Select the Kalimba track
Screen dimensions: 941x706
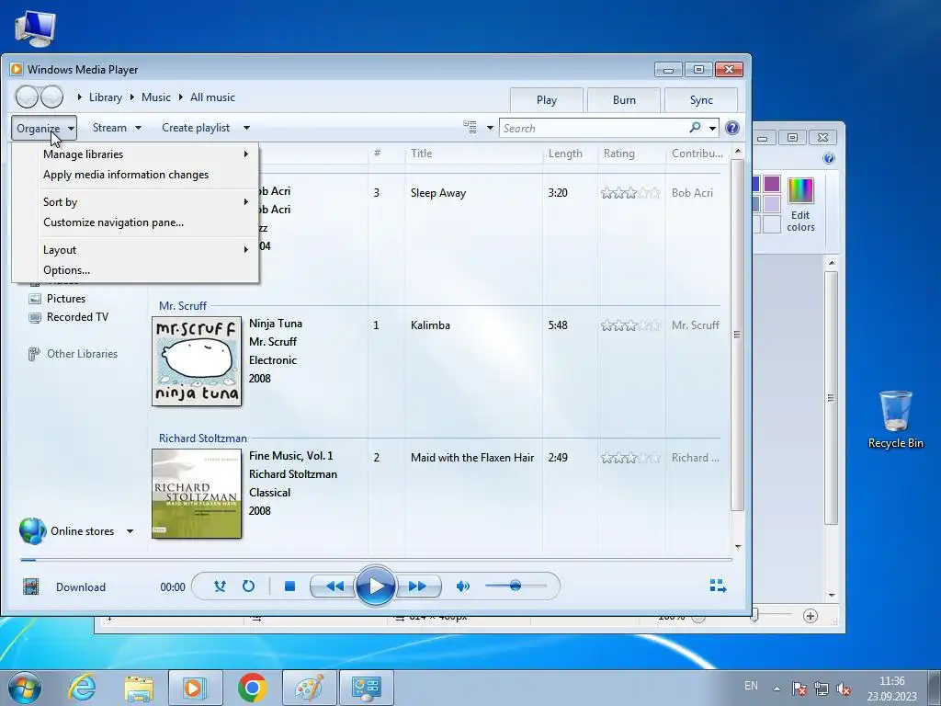pyautogui.click(x=430, y=325)
